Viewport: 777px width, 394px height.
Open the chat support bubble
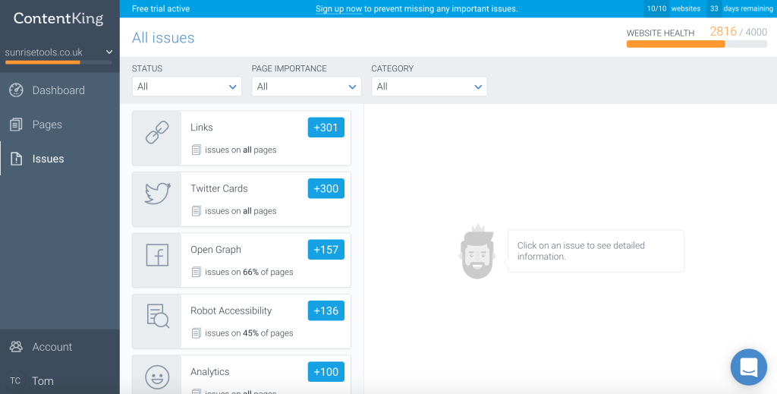coord(748,368)
